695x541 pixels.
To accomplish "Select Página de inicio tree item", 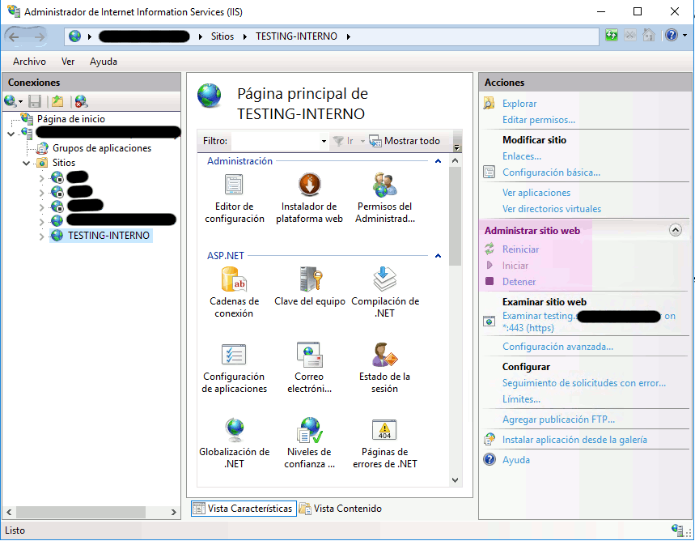I will (71, 119).
